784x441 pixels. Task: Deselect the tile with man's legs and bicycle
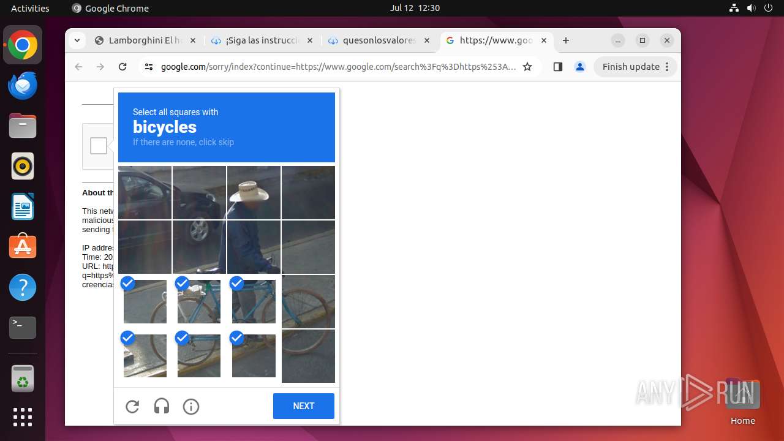pos(254,301)
